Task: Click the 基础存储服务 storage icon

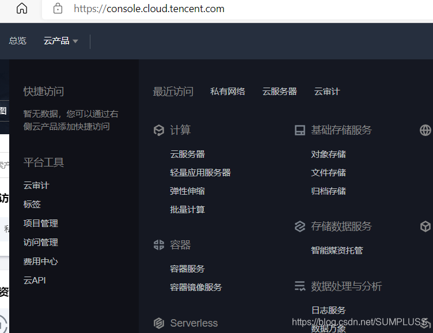Action: (300, 130)
